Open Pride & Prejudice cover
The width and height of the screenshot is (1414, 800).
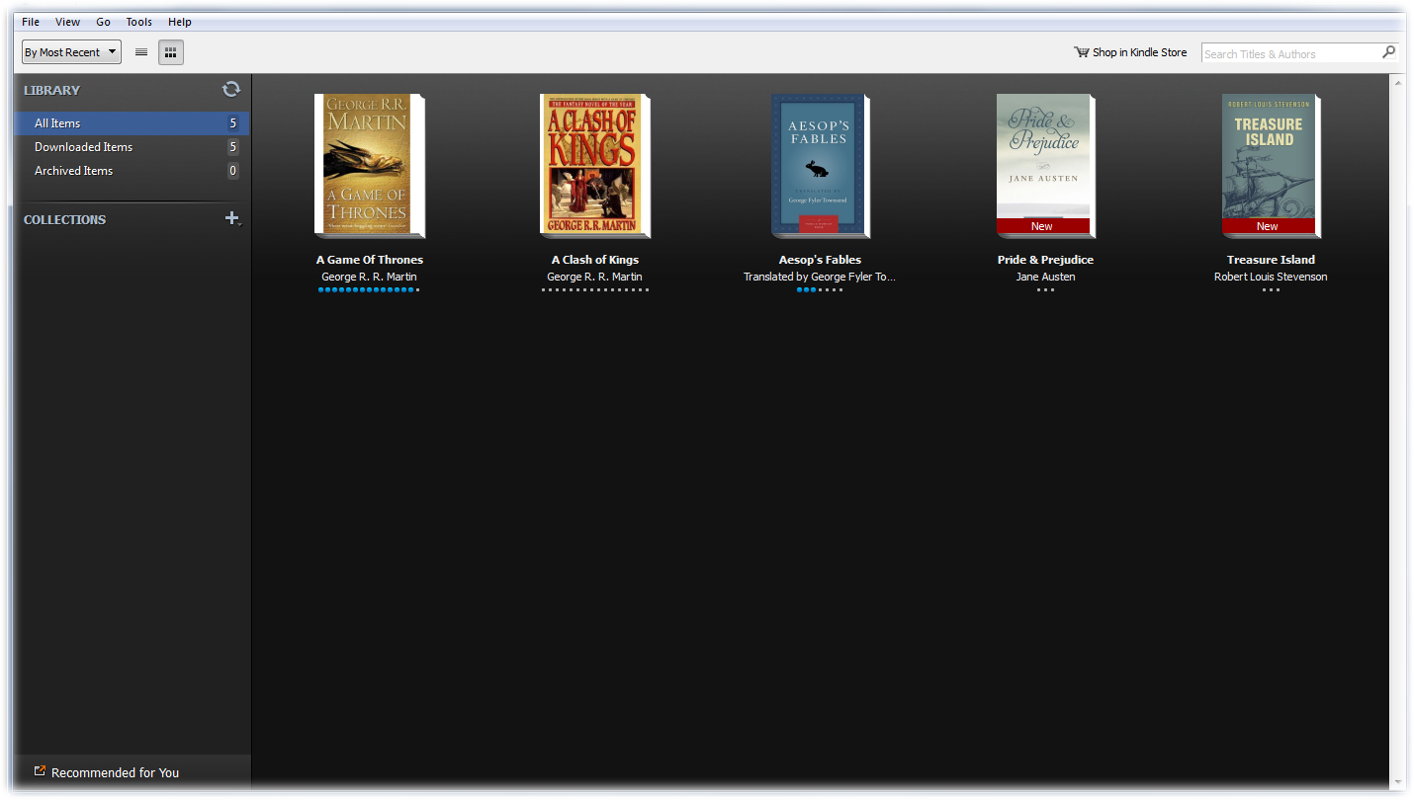[x=1045, y=166]
